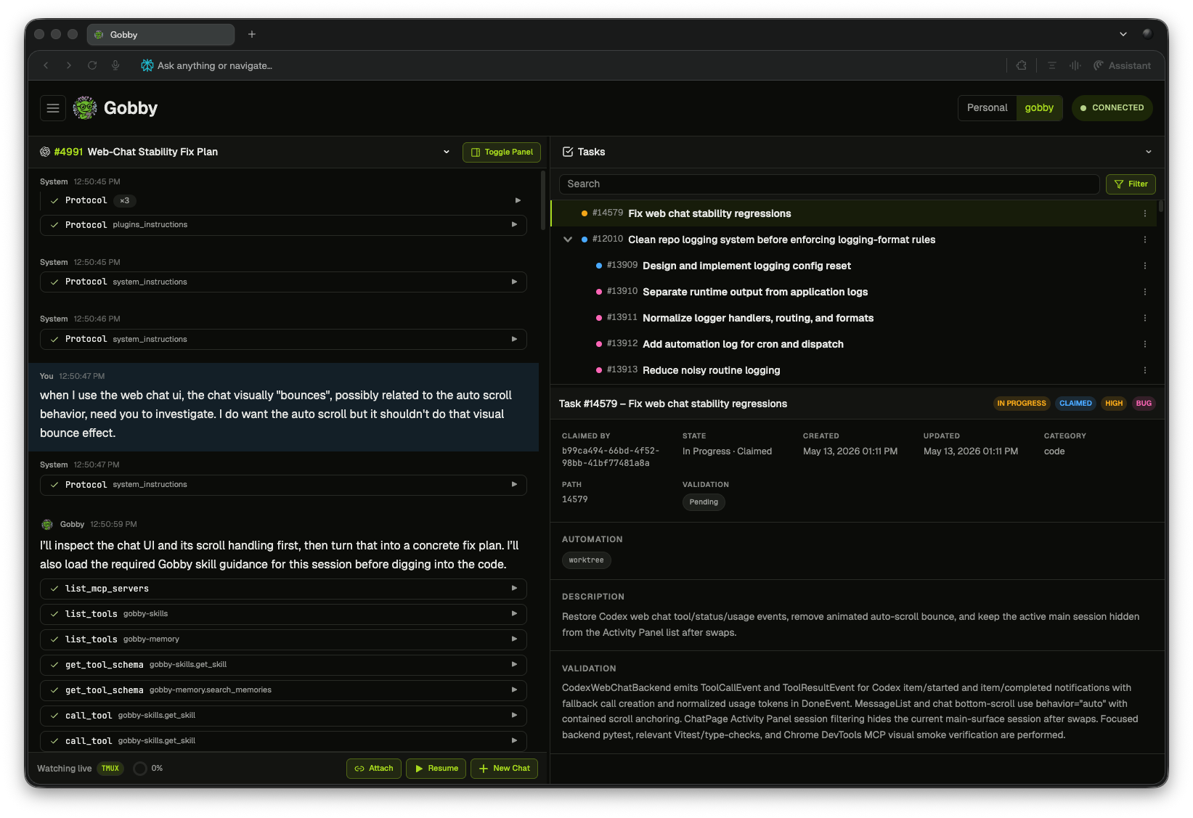Select the Gobby browser tab
Screen dimensions: 1193x818
(160, 34)
